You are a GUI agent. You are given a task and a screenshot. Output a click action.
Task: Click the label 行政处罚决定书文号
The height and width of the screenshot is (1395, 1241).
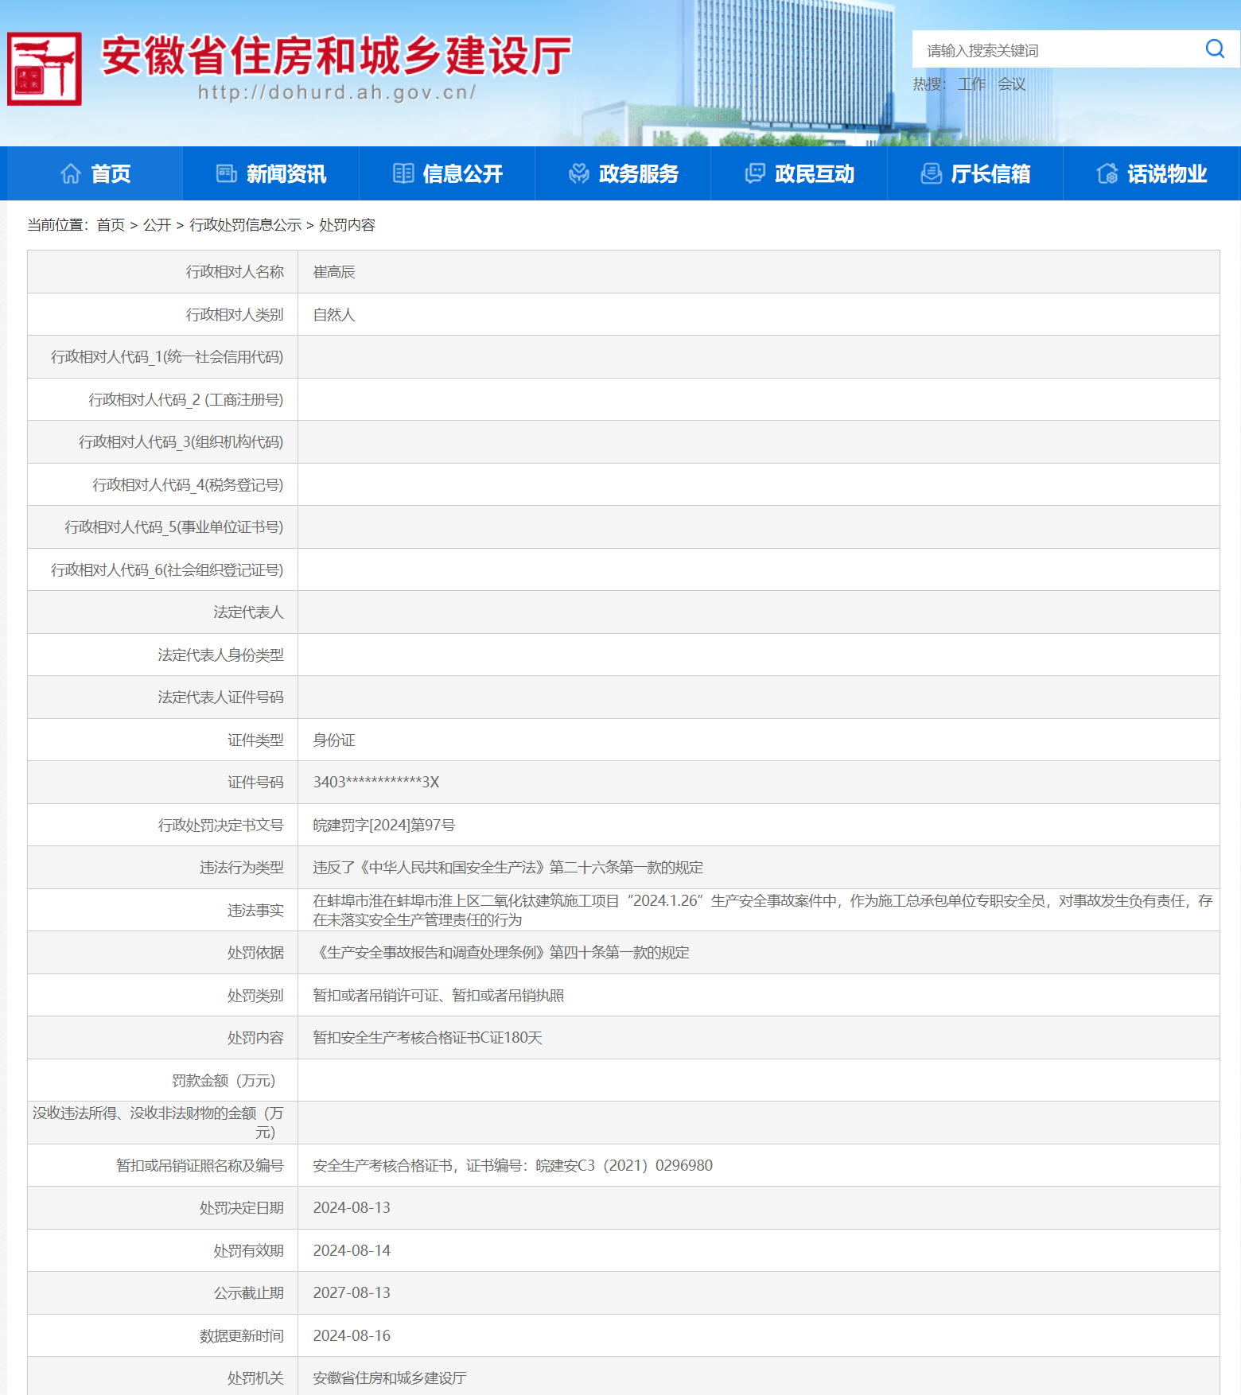[220, 826]
